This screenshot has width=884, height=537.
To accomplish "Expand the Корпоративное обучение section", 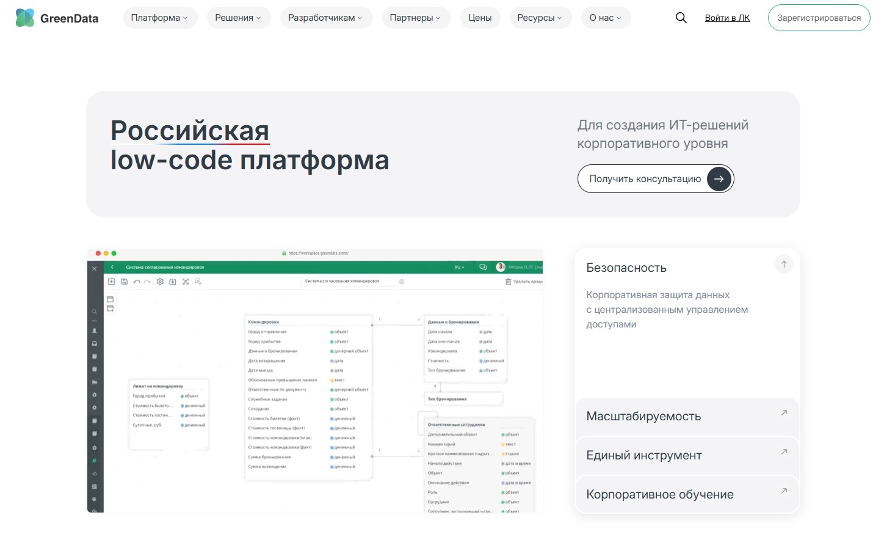I will [x=687, y=495].
